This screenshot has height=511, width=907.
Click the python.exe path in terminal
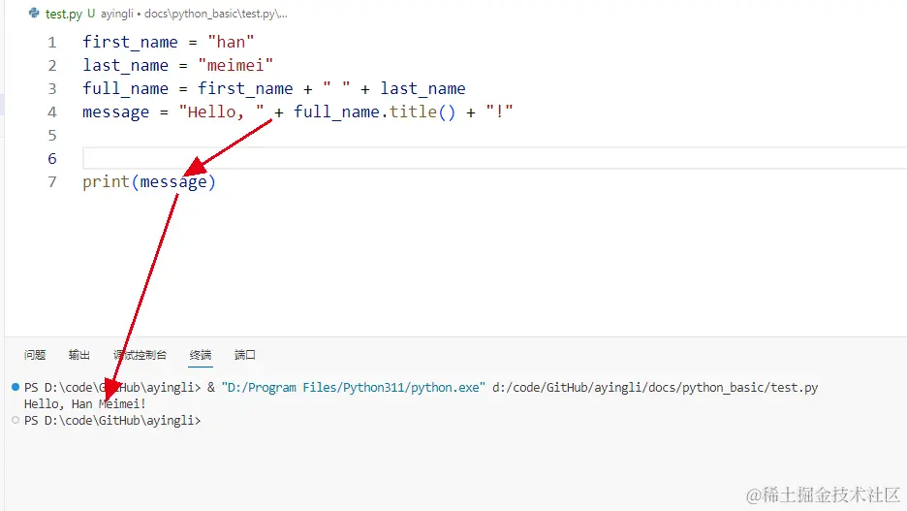tap(354, 387)
